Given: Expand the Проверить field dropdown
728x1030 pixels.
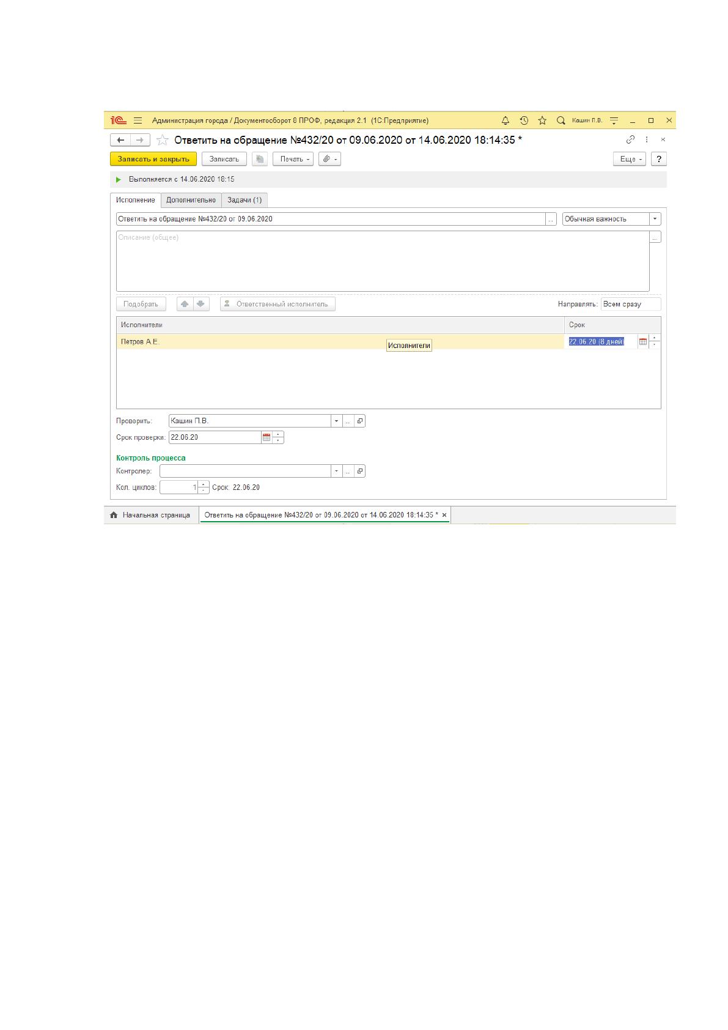Looking at the screenshot, I should click(336, 421).
